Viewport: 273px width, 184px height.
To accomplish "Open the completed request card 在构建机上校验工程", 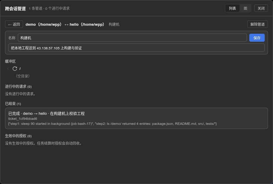I will pos(136,118).
